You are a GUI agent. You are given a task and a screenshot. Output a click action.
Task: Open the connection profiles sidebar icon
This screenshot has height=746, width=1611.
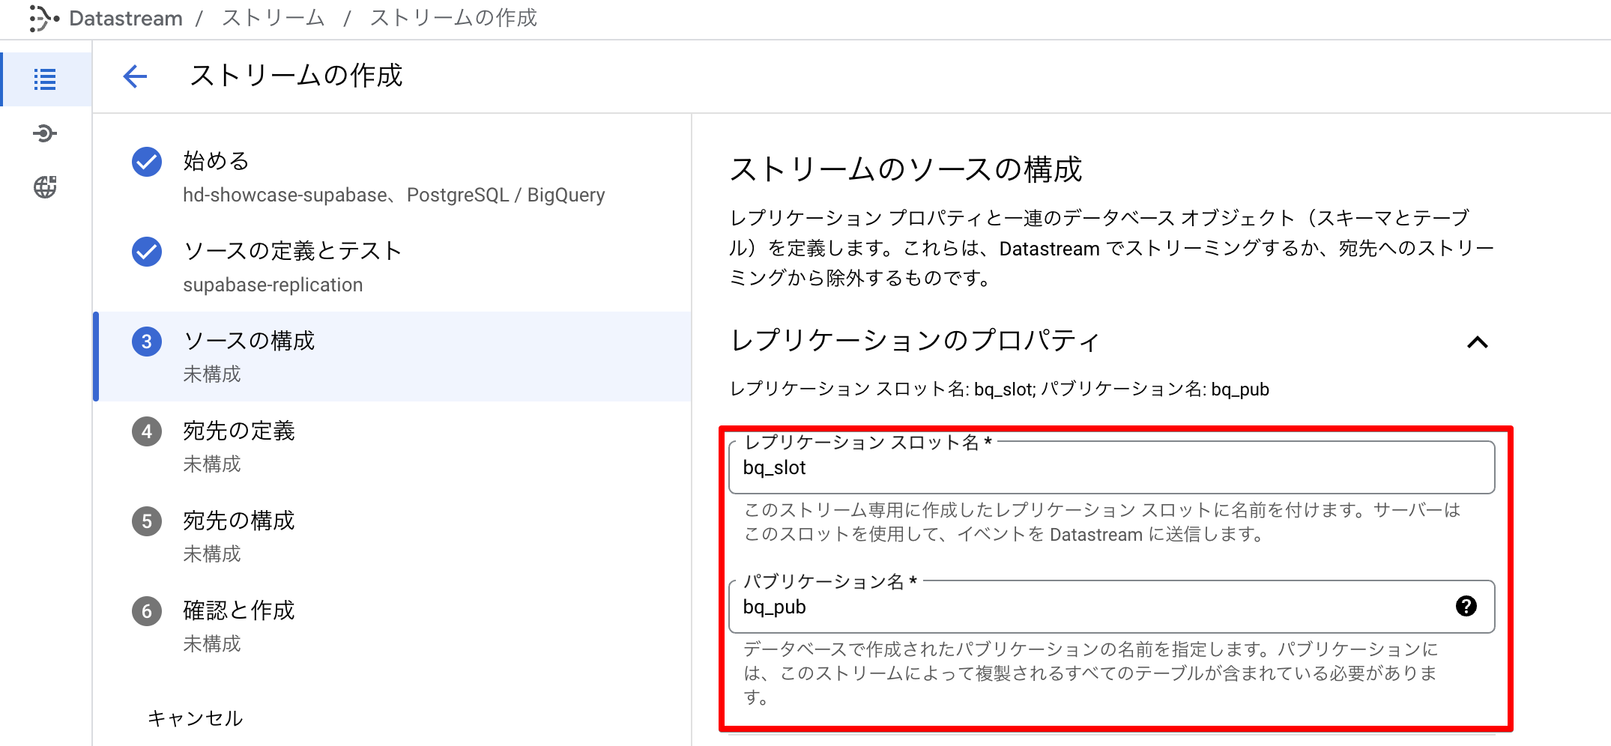tap(45, 134)
